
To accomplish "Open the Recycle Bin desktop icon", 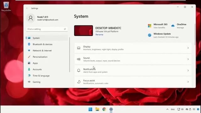I will (6, 6).
